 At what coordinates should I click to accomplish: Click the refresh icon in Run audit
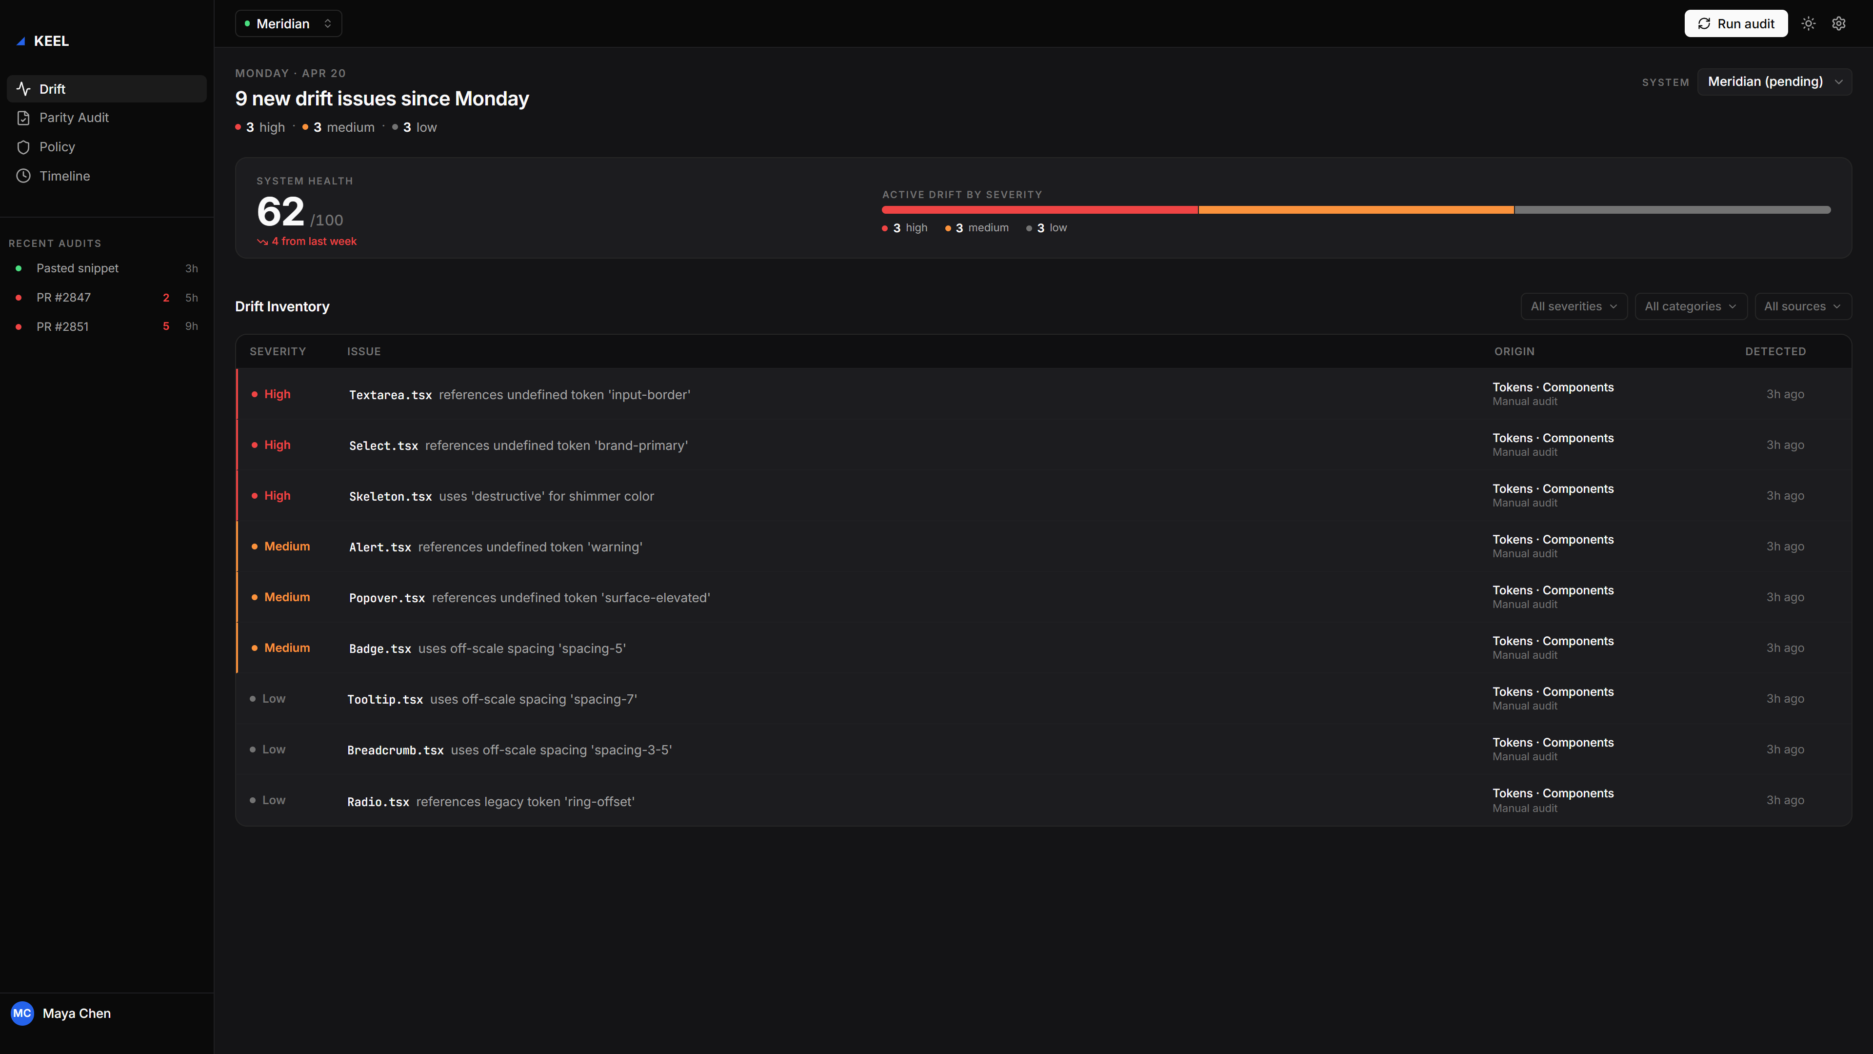(x=1704, y=24)
